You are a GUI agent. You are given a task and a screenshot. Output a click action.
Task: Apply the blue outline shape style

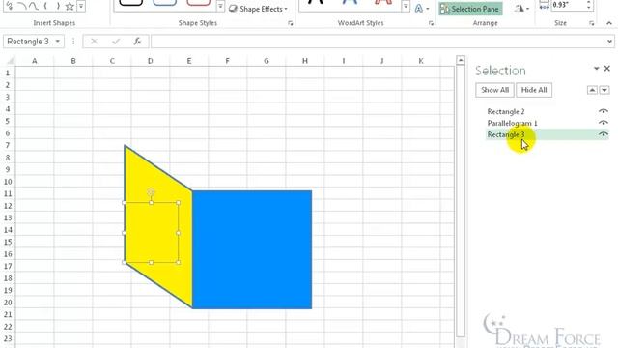coord(165,3)
